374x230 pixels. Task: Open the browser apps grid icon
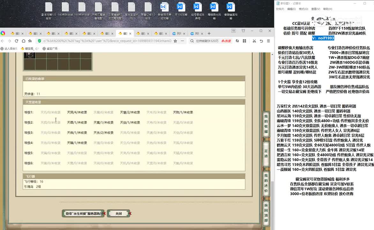[244, 41]
